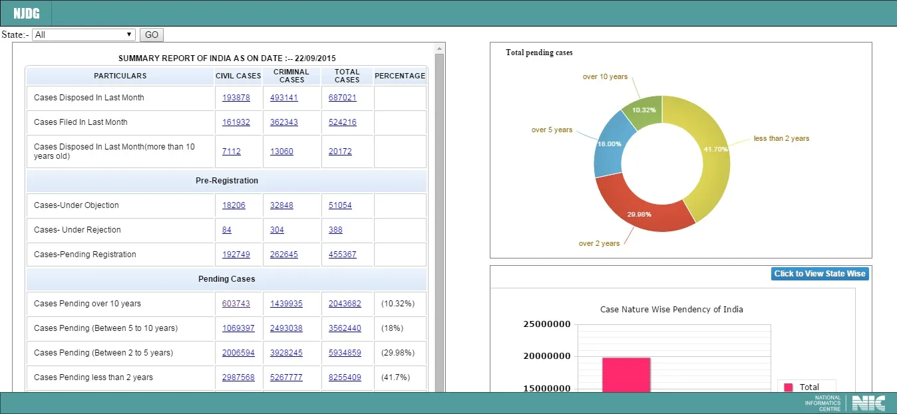The image size is (897, 414).
Task: Click the blue over 5 years donut slice
Action: point(608,145)
